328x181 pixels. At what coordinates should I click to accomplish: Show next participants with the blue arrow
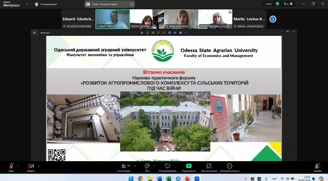273,19
